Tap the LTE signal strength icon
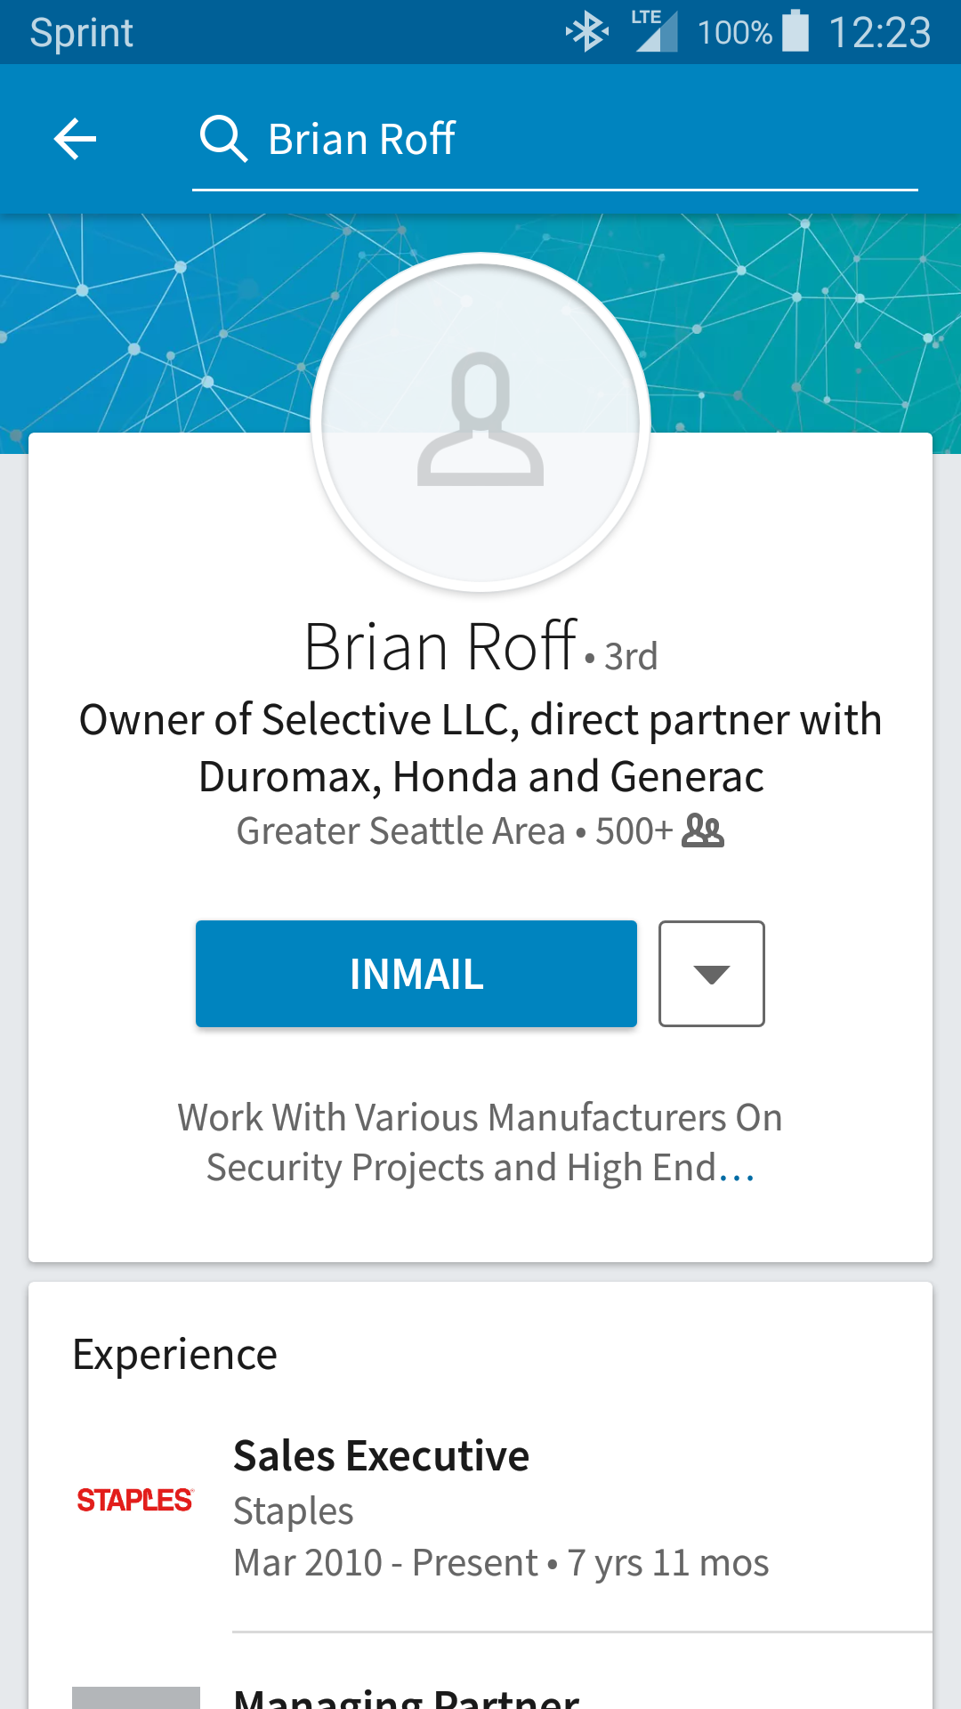This screenshot has height=1709, width=961. click(x=655, y=31)
